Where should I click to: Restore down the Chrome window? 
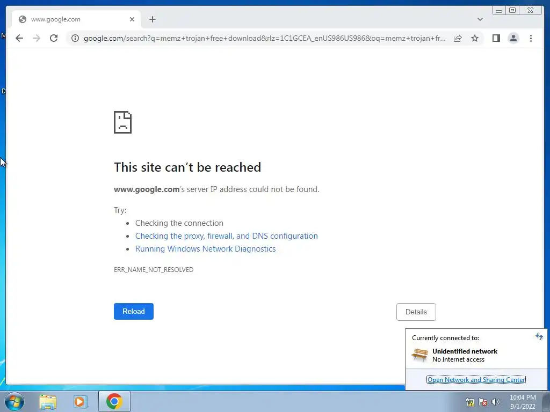click(512, 11)
